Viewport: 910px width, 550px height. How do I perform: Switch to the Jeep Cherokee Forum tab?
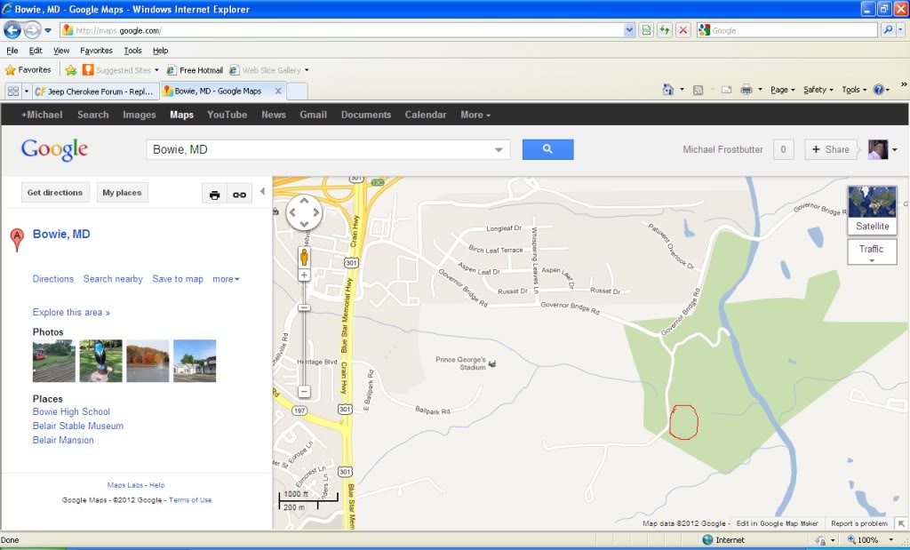click(x=95, y=92)
